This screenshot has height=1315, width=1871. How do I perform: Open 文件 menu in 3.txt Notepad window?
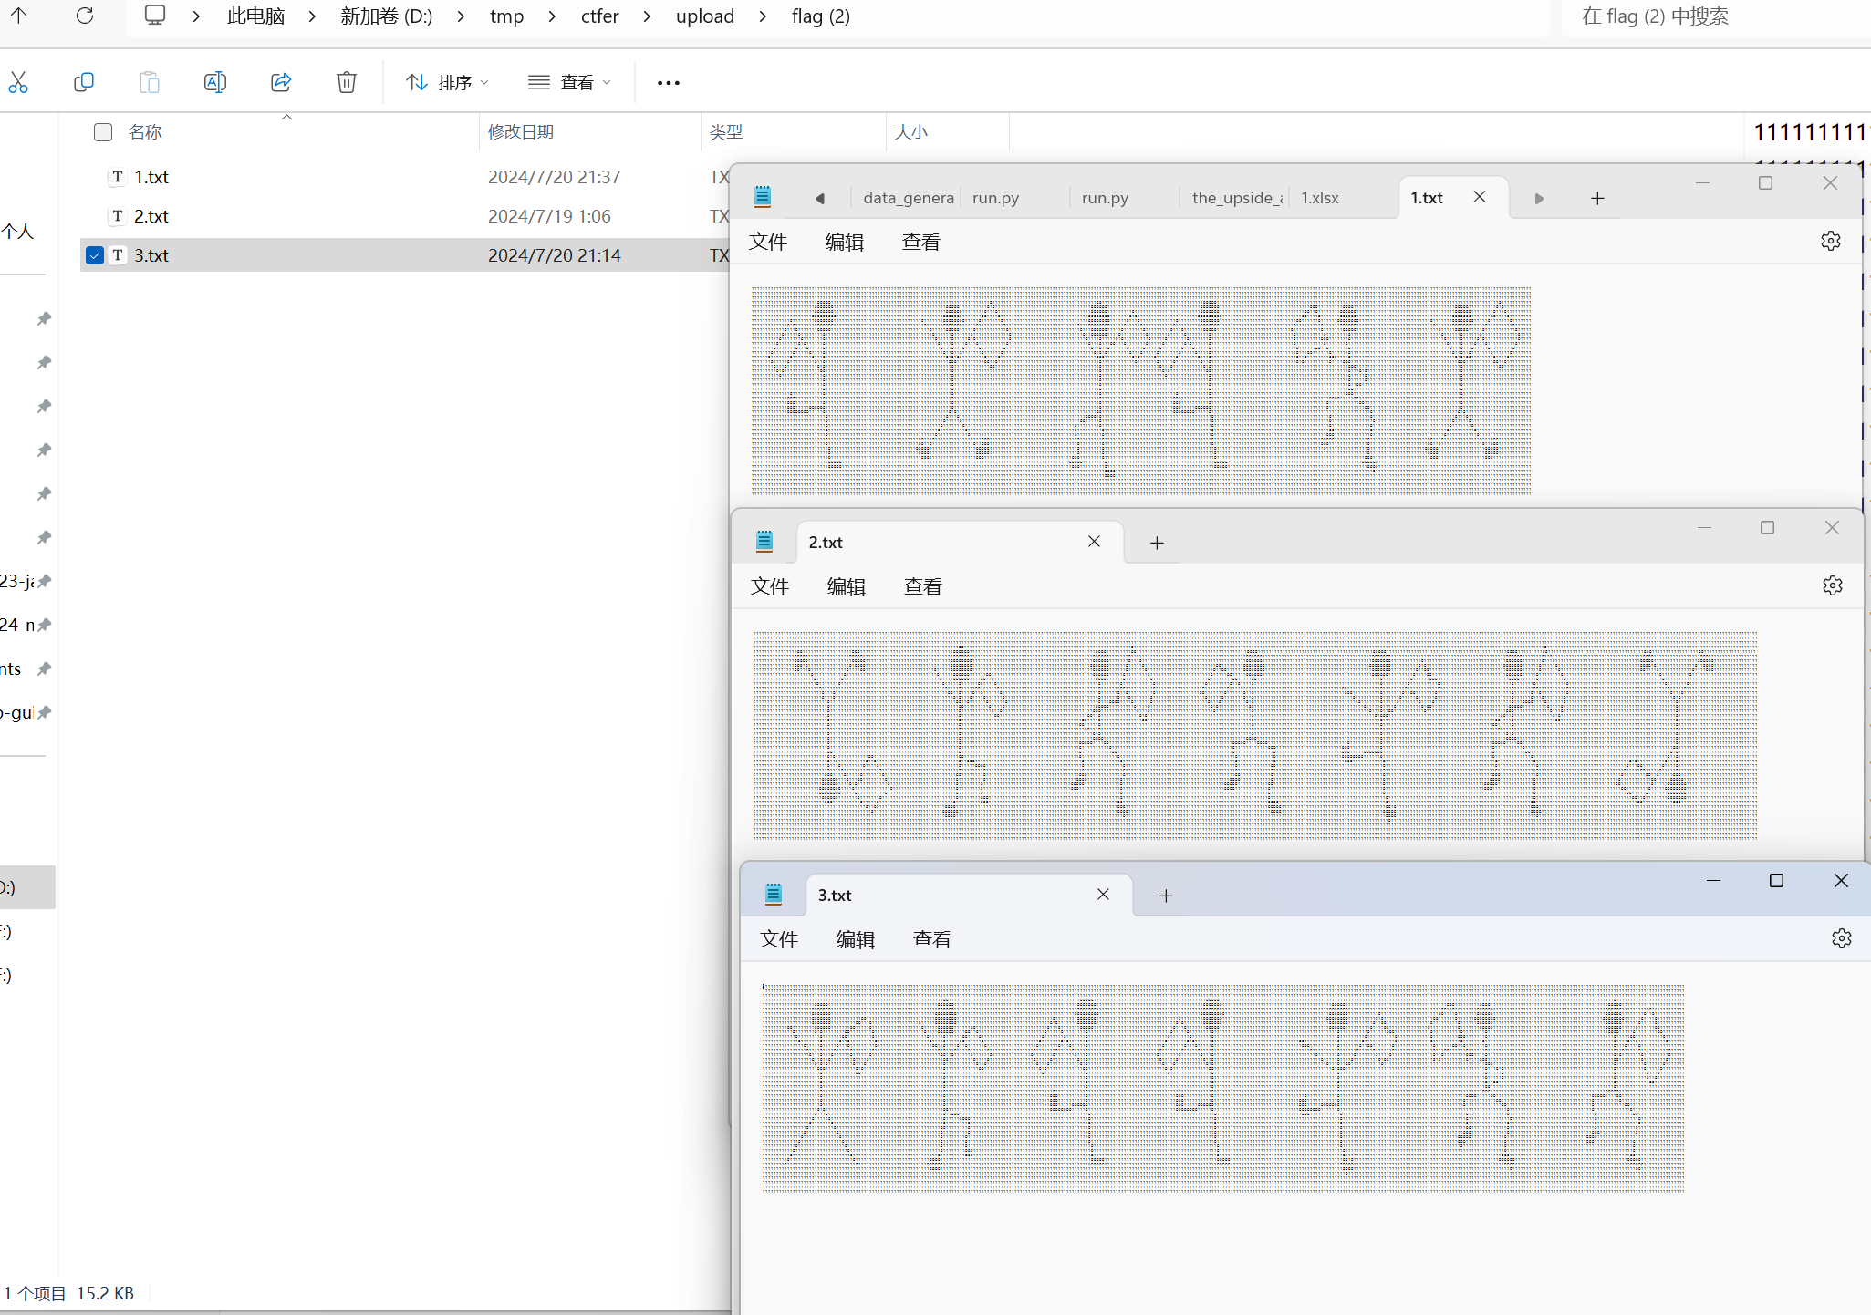pos(779,939)
